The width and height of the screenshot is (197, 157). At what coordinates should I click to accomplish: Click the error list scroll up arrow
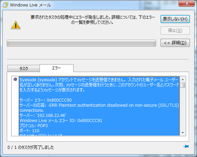(x=183, y=80)
